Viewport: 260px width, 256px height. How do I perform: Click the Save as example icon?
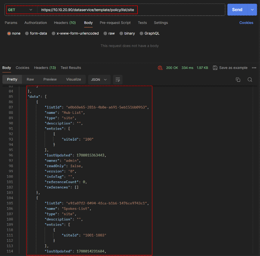click(x=215, y=67)
